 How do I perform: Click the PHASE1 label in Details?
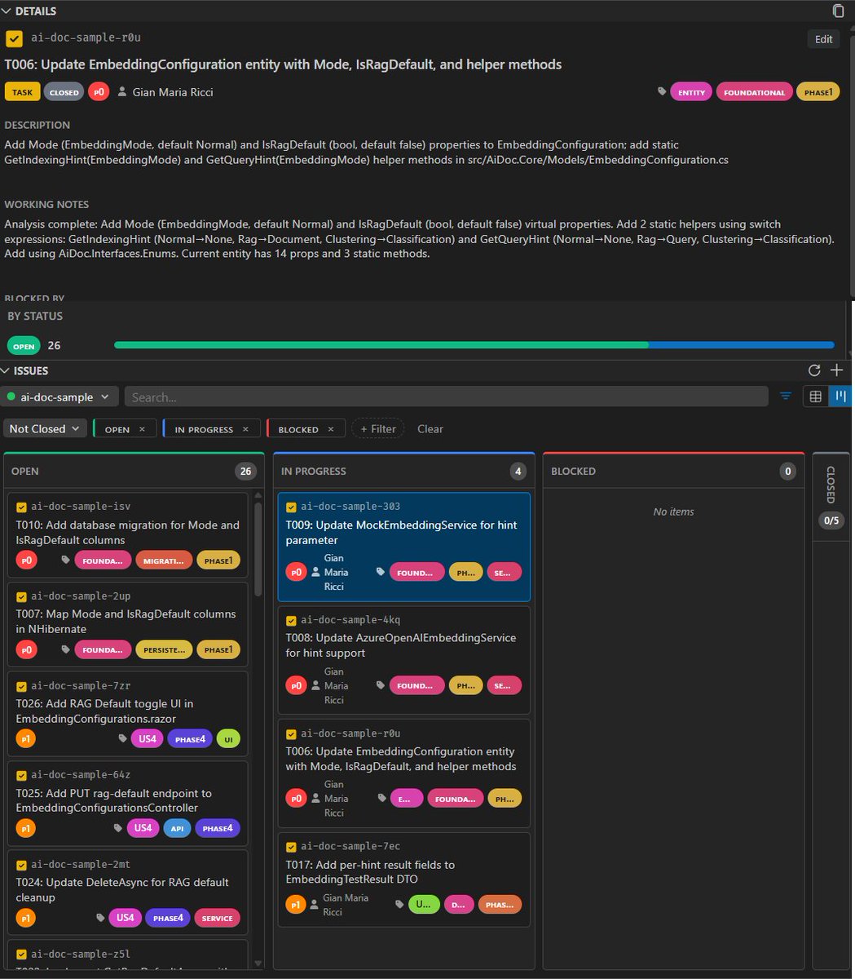(818, 92)
